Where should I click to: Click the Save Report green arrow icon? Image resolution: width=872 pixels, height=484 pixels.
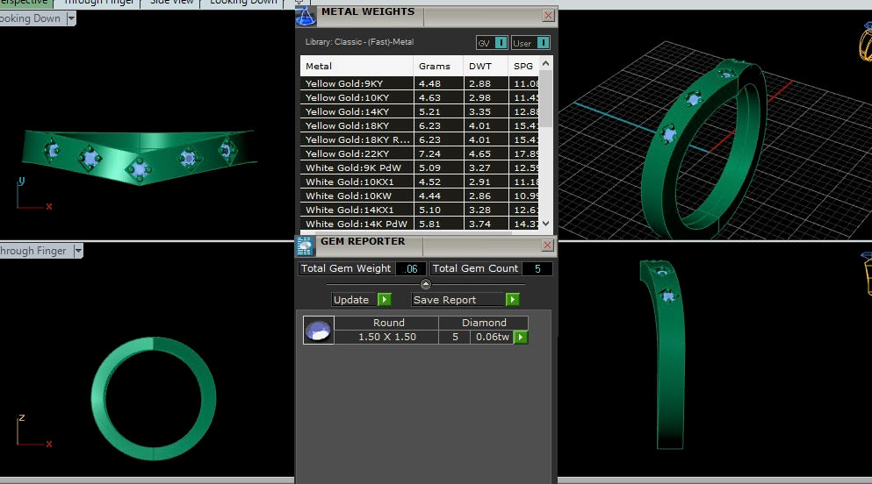tap(512, 300)
